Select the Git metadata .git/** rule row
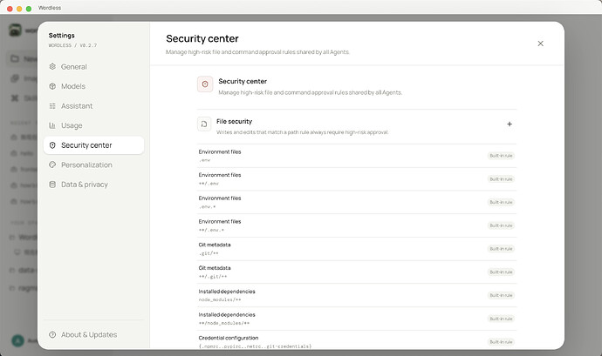The image size is (602, 356). coord(357,249)
